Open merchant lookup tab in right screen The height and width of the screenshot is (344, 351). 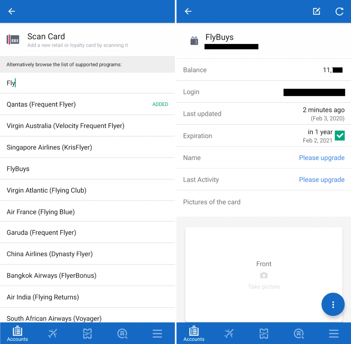pyautogui.click(x=299, y=333)
